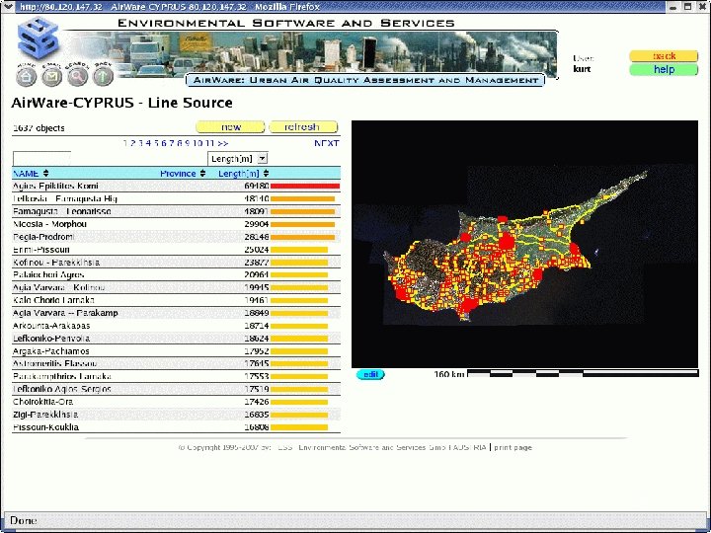Click the Email envelope icon
The width and height of the screenshot is (711, 533).
[51, 77]
